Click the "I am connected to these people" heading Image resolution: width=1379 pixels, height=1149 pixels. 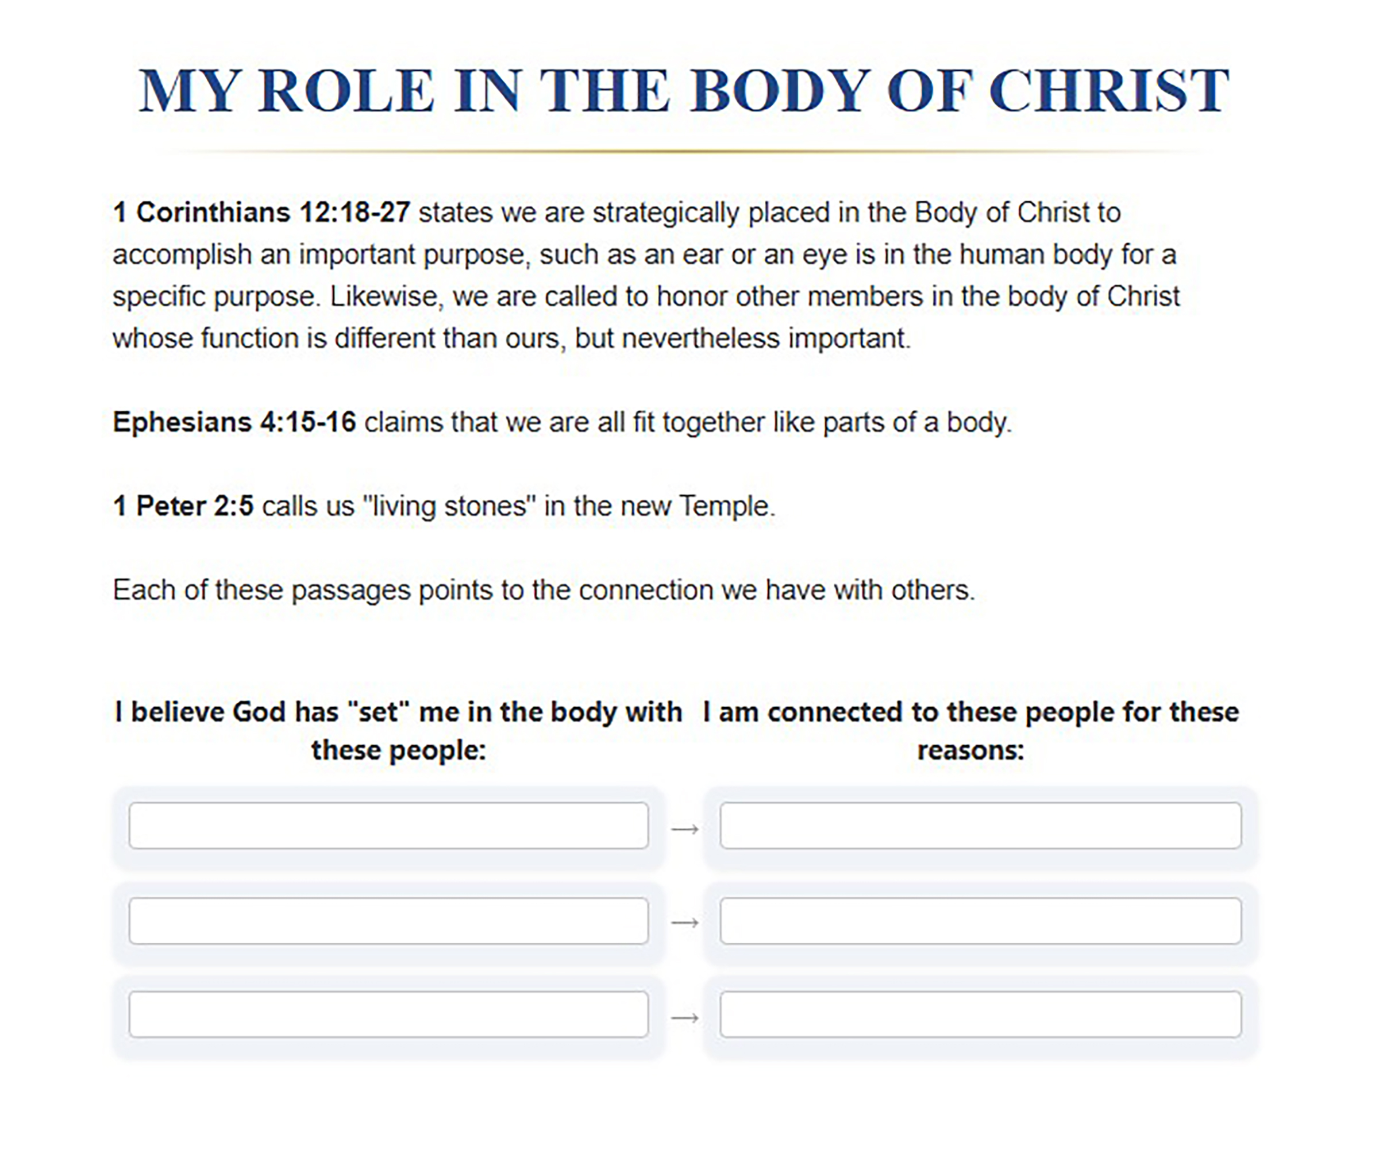tap(970, 731)
